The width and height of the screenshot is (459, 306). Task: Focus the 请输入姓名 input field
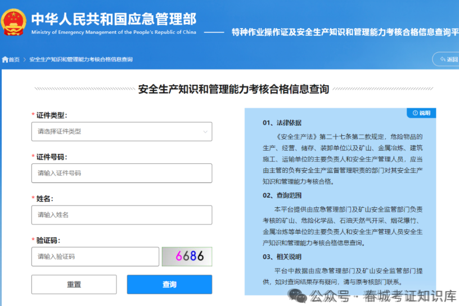pyautogui.click(x=121, y=214)
